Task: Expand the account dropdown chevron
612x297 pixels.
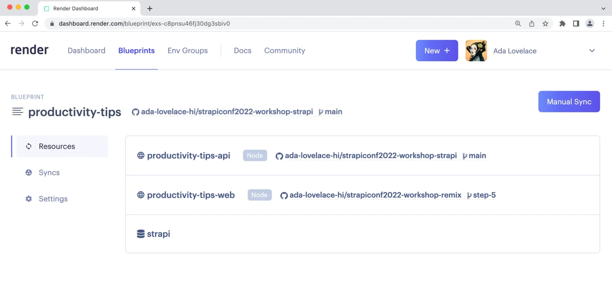Action: pyautogui.click(x=592, y=51)
